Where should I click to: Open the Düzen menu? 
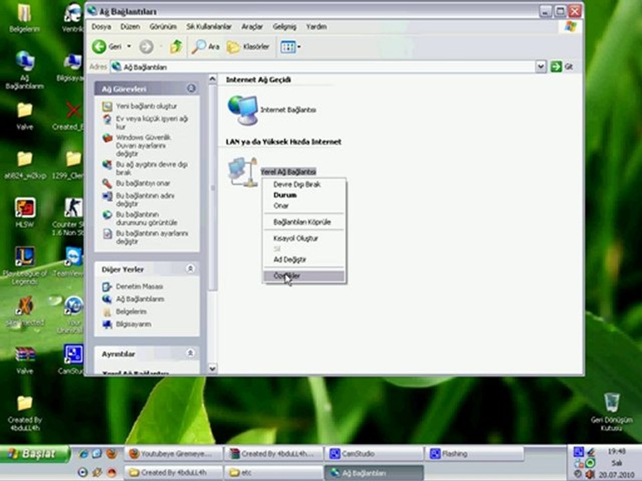130,27
